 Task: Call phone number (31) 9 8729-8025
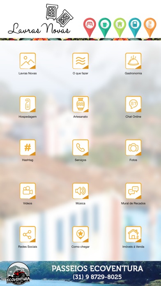click(x=97, y=277)
